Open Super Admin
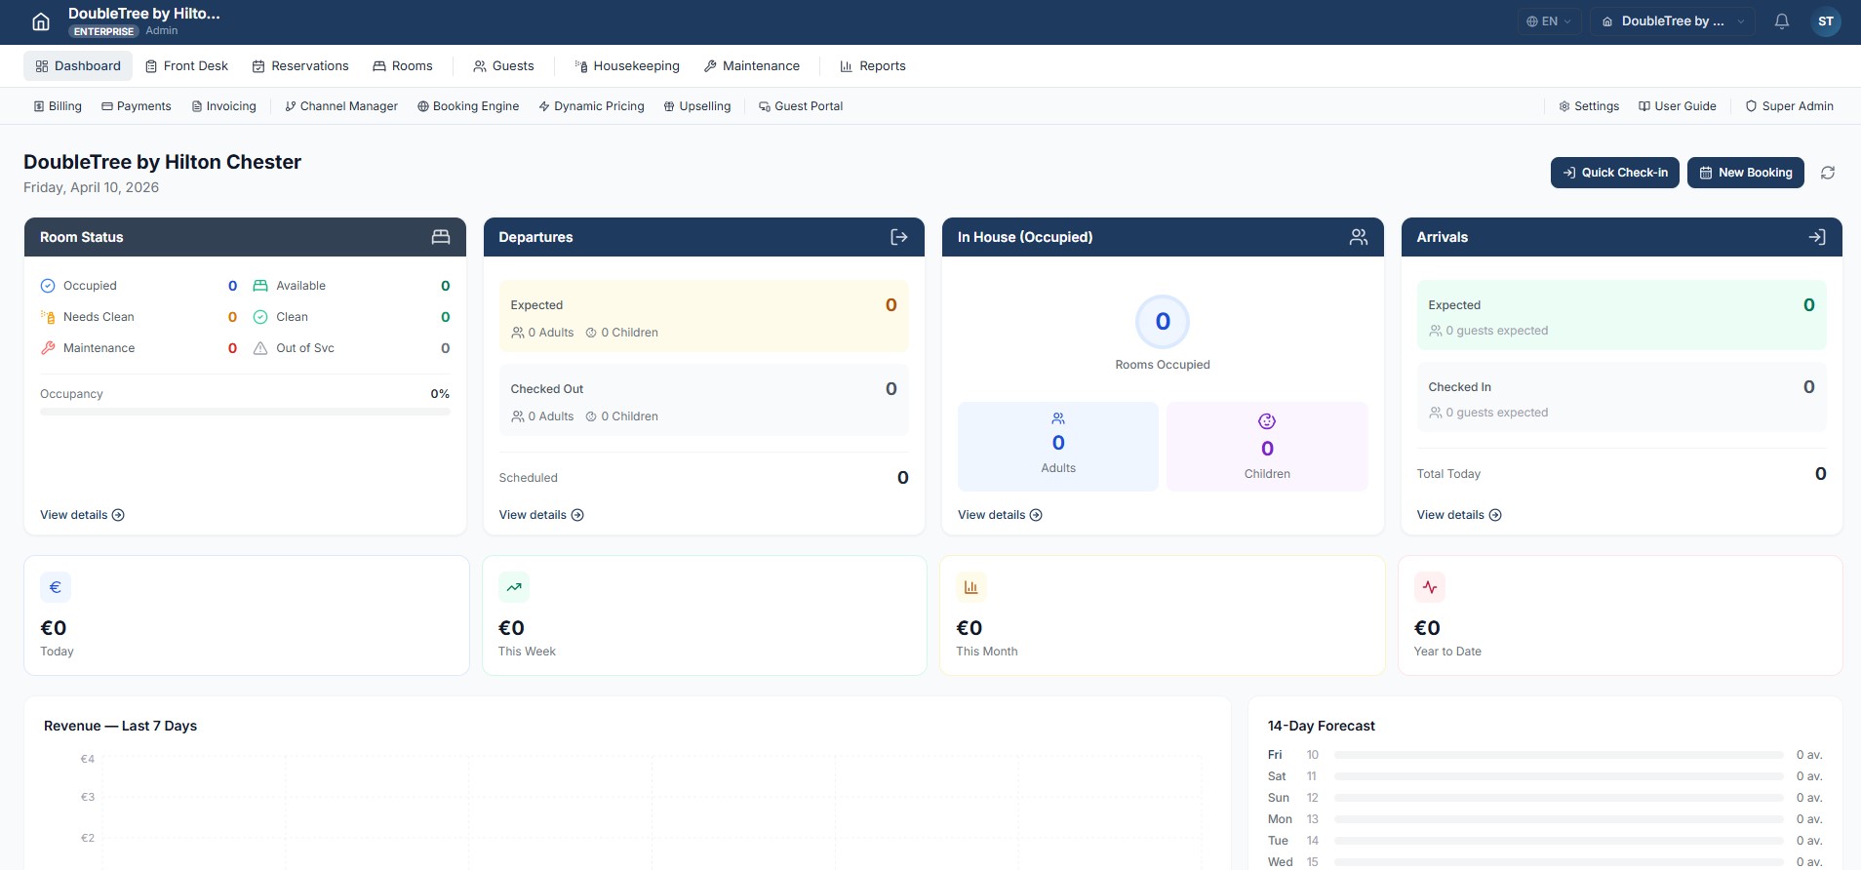 pyautogui.click(x=1790, y=106)
